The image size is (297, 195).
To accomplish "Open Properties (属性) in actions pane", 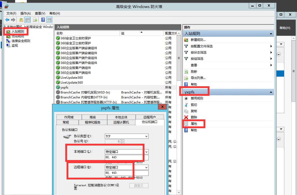I will pyautogui.click(x=194, y=124).
